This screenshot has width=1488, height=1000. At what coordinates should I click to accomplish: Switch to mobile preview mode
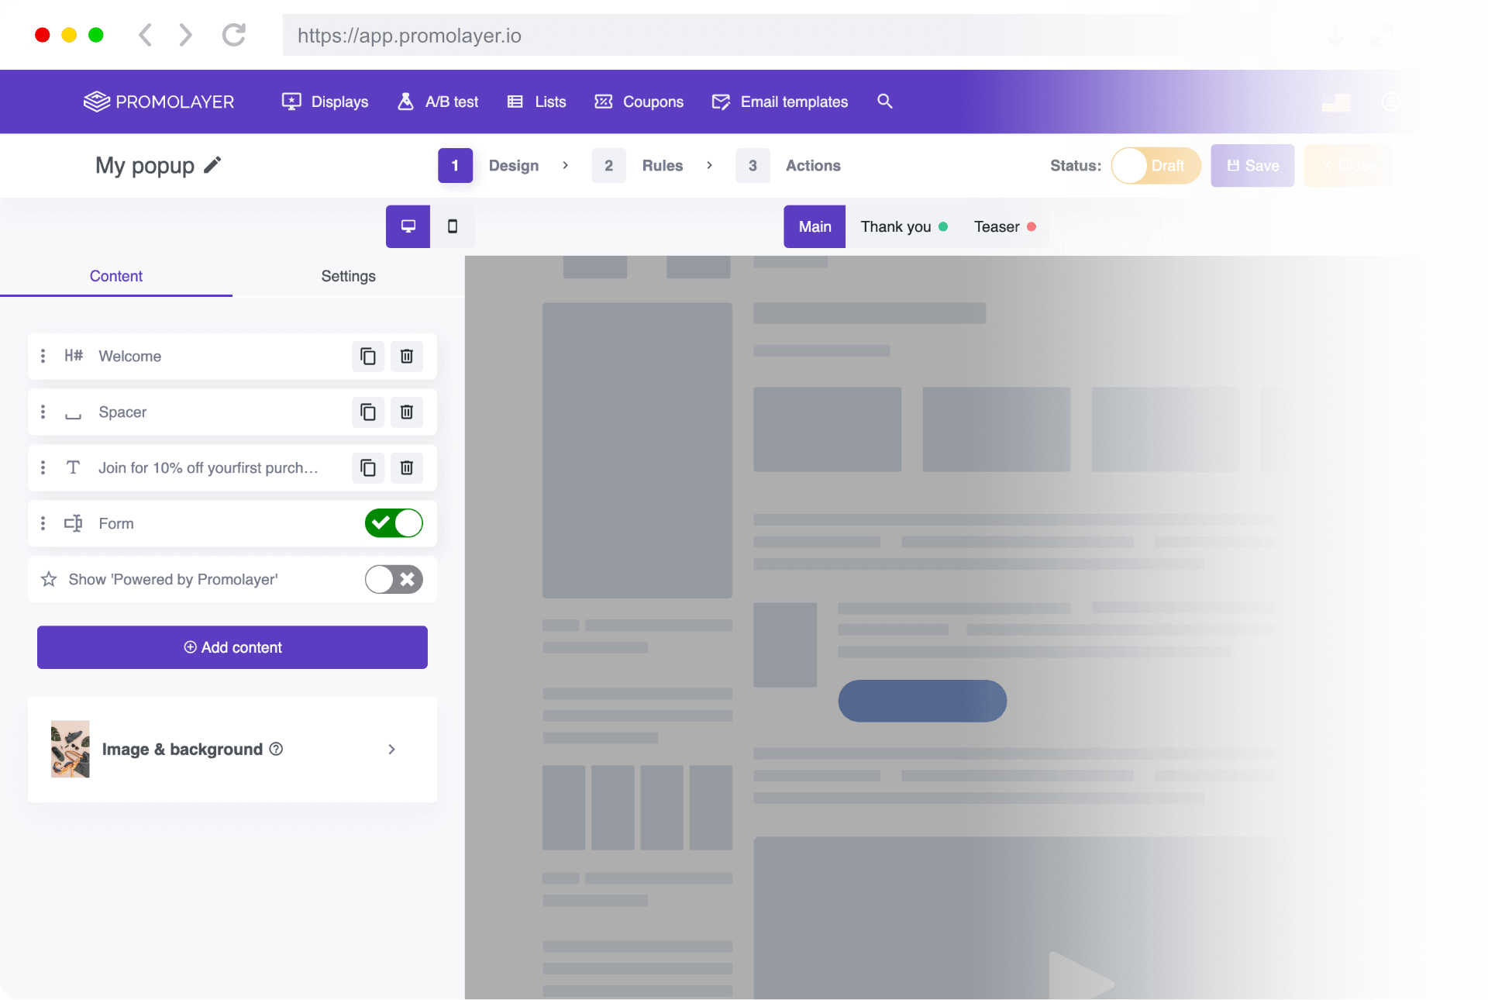click(x=453, y=226)
